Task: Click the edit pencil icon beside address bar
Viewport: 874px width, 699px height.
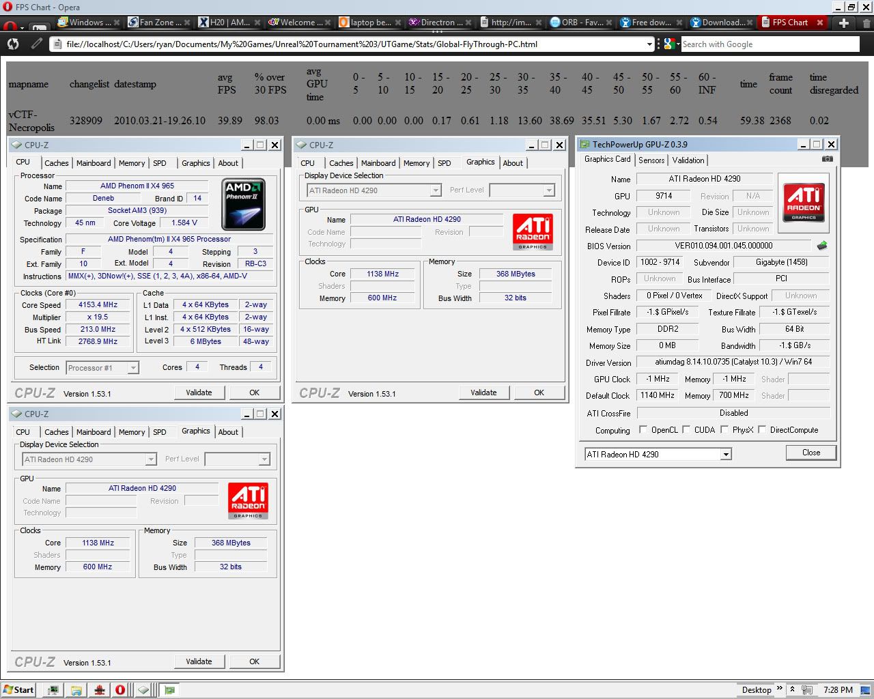Action: click(x=37, y=44)
